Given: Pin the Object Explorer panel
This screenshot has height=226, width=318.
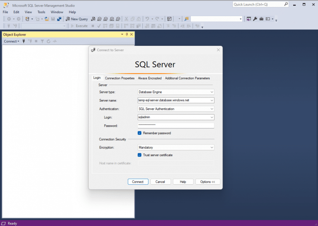Looking at the screenshot, I should pos(127,34).
